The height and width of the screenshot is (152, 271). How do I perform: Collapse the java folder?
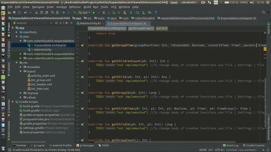coord(17,37)
